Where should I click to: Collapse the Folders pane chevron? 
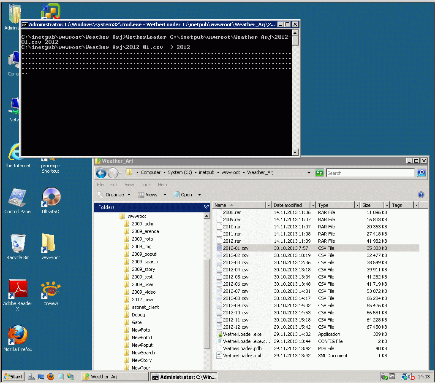[x=206, y=207]
